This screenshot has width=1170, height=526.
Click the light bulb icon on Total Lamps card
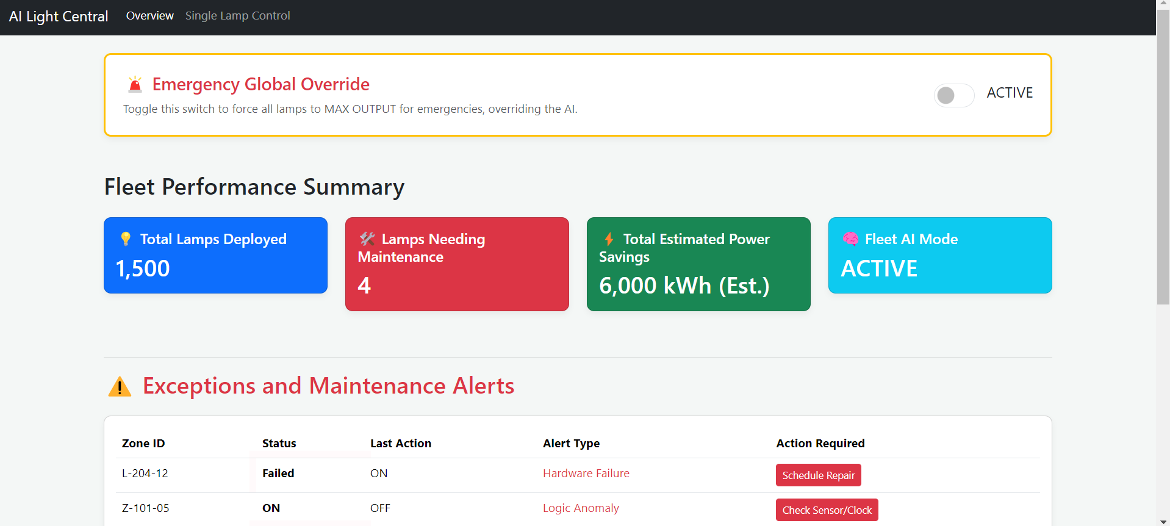126,239
